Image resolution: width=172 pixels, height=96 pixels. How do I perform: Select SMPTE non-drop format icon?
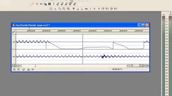(66, 4)
